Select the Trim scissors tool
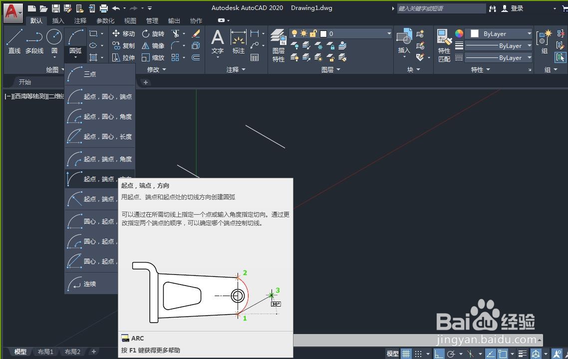 pos(176,33)
